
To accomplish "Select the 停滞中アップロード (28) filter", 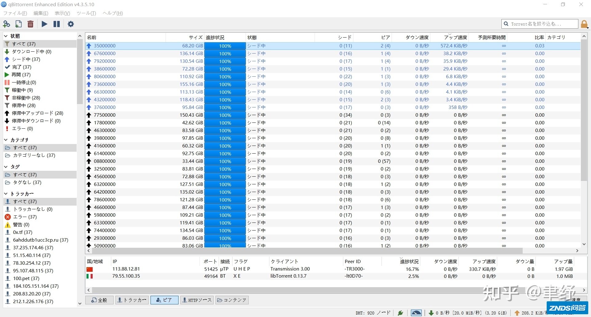I will [x=40, y=113].
